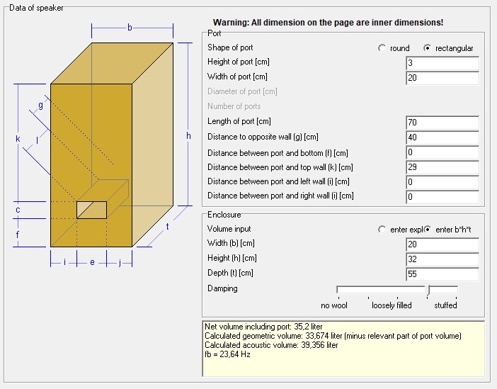Screen dimensions: 497x389
Task: Click the greyed Diameter of port label
Action: [x=242, y=91]
